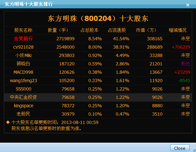Click the purple 新进 status
Screen dimensions: 196x152
(185, 64)
